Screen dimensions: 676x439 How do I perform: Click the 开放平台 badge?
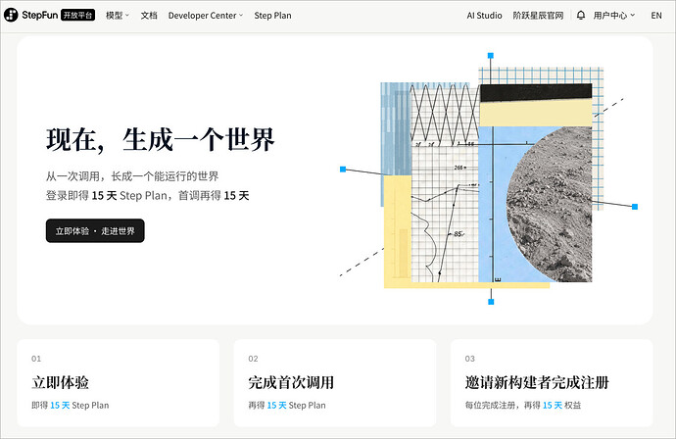coord(77,15)
